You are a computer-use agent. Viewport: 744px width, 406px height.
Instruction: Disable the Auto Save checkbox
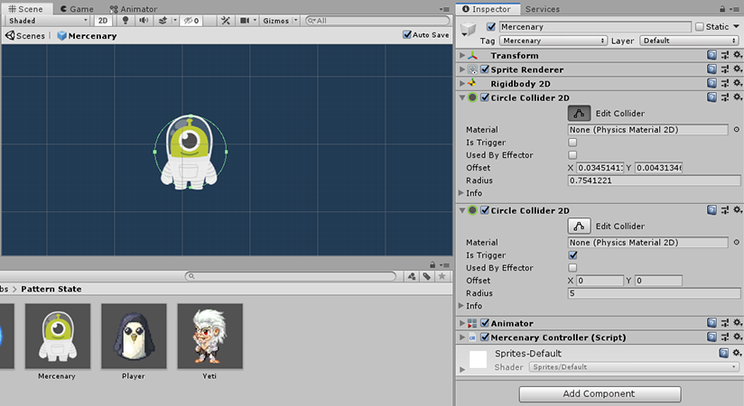pos(407,35)
